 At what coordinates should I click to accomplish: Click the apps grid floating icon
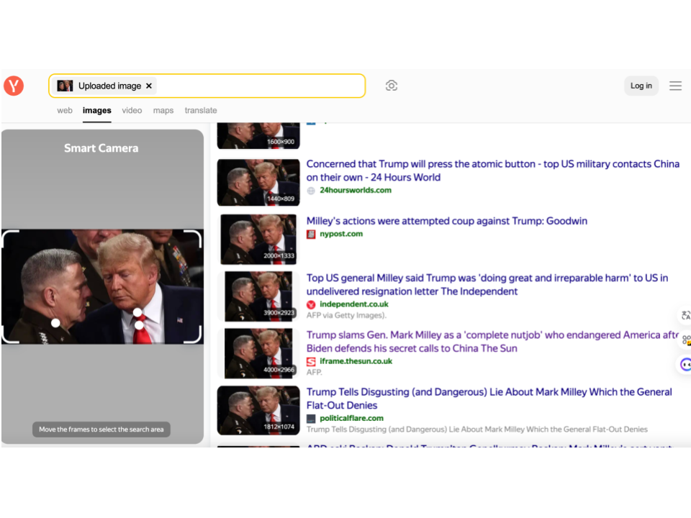685,340
